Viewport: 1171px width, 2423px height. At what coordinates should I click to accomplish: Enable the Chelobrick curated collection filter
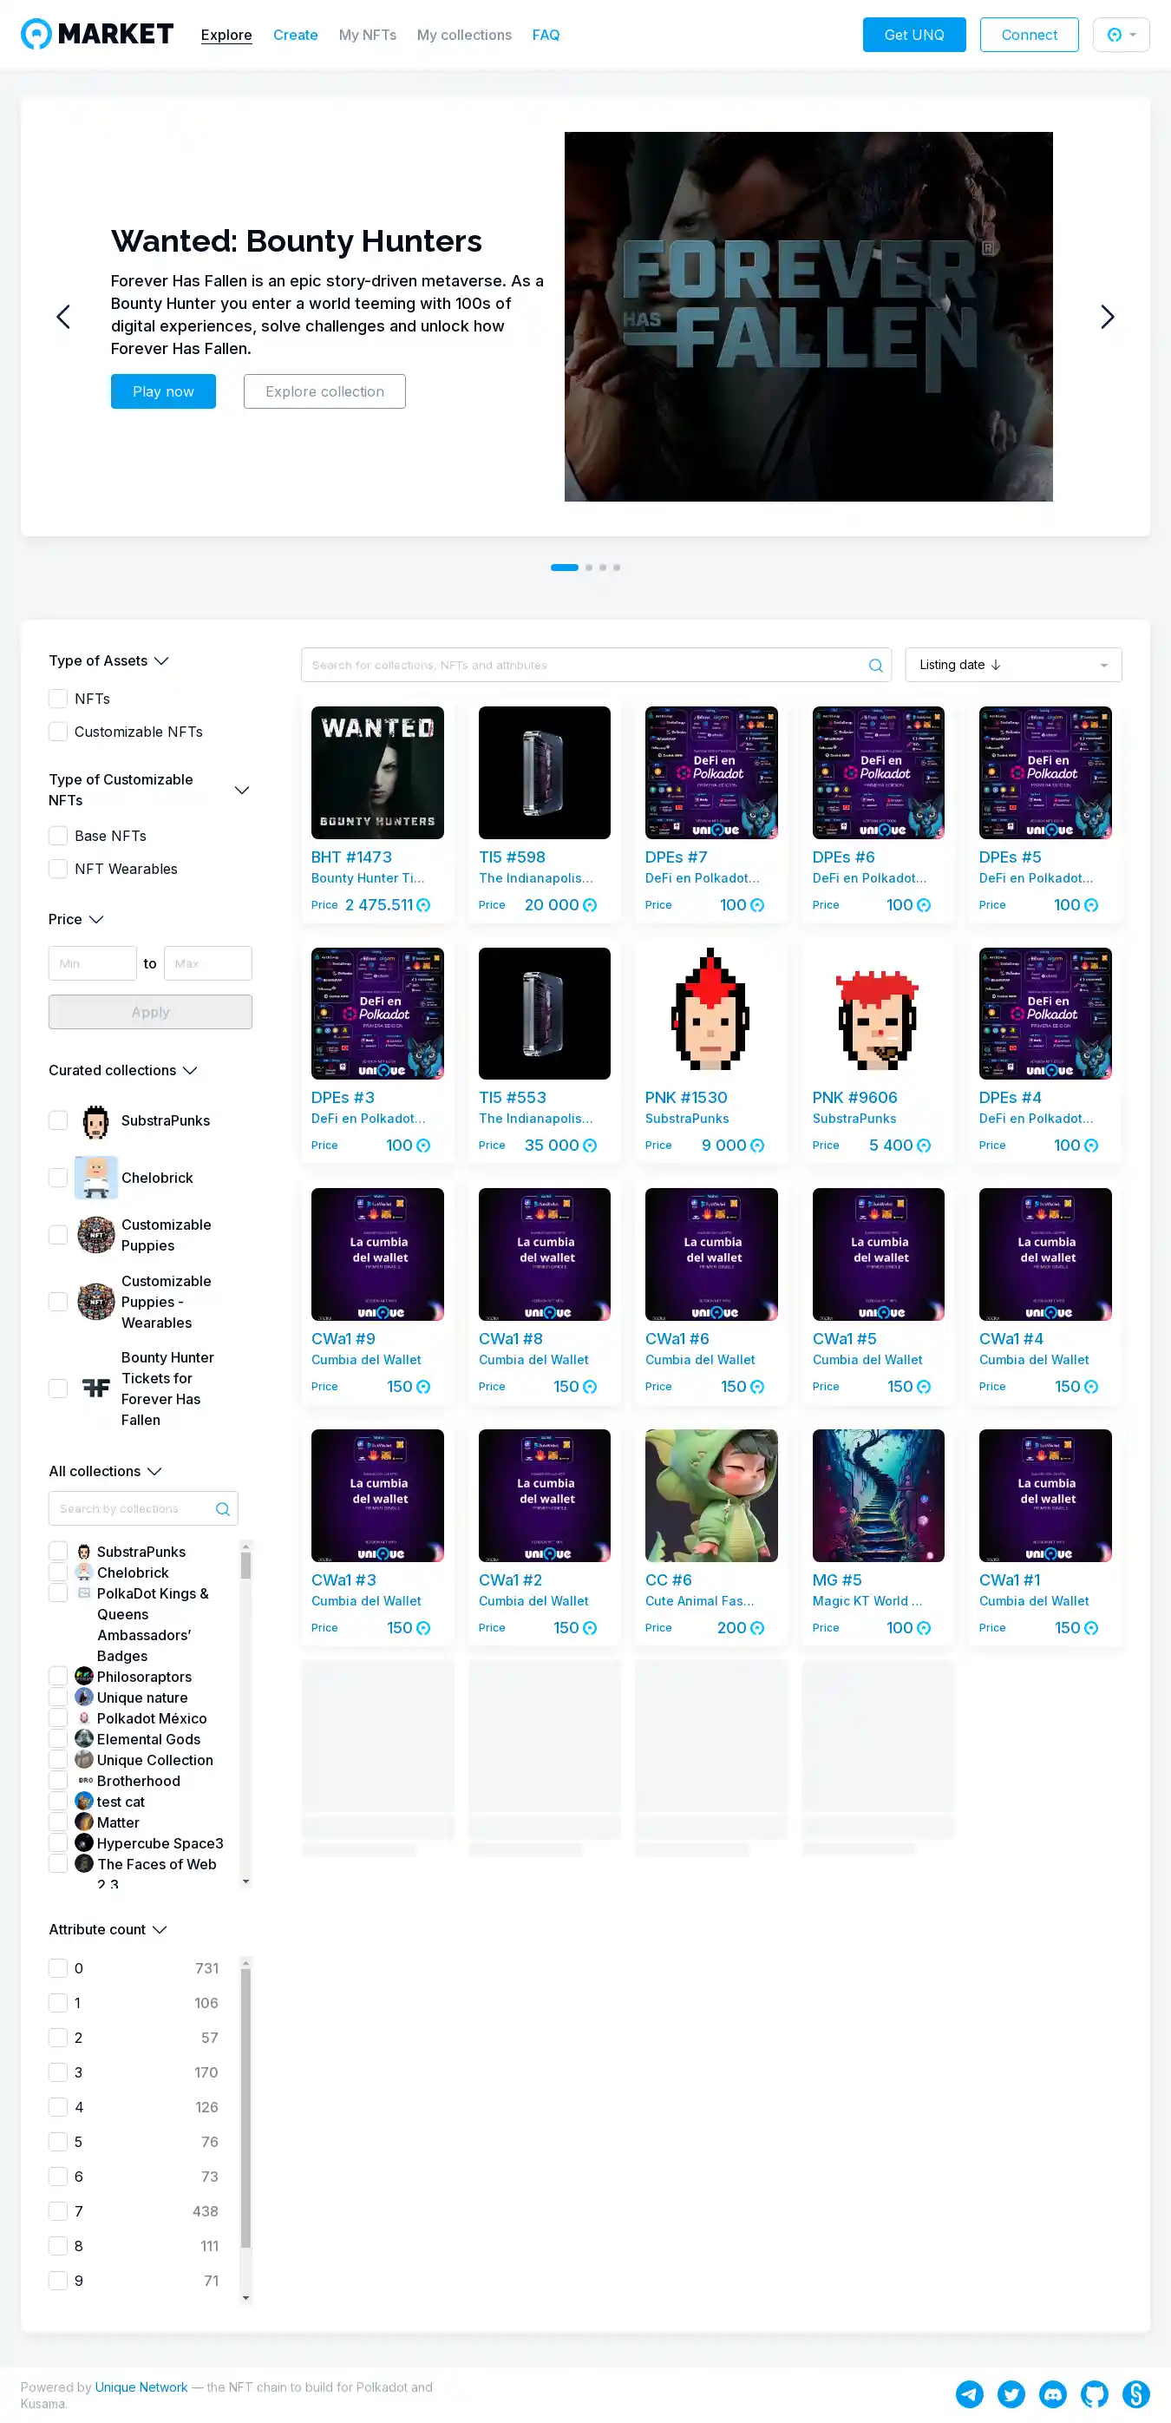[x=58, y=1178]
